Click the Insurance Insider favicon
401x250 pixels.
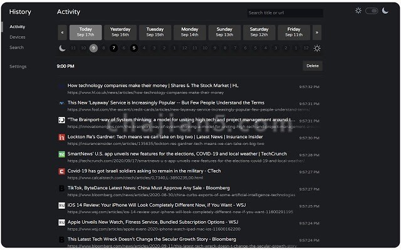click(61, 137)
